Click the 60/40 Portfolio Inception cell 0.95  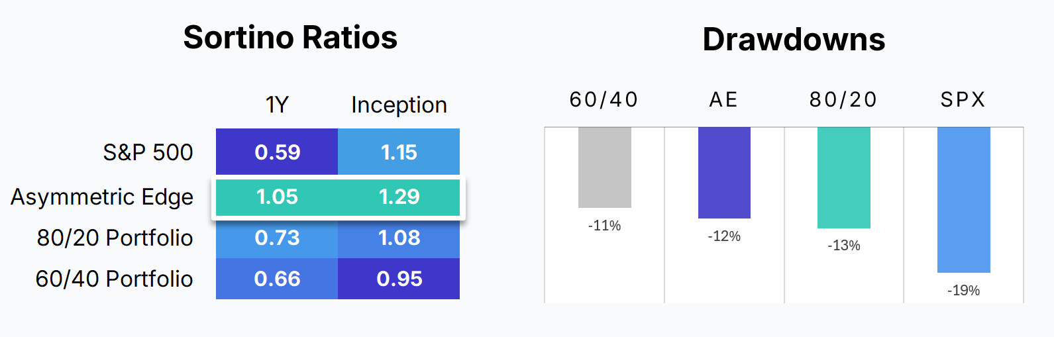point(399,279)
